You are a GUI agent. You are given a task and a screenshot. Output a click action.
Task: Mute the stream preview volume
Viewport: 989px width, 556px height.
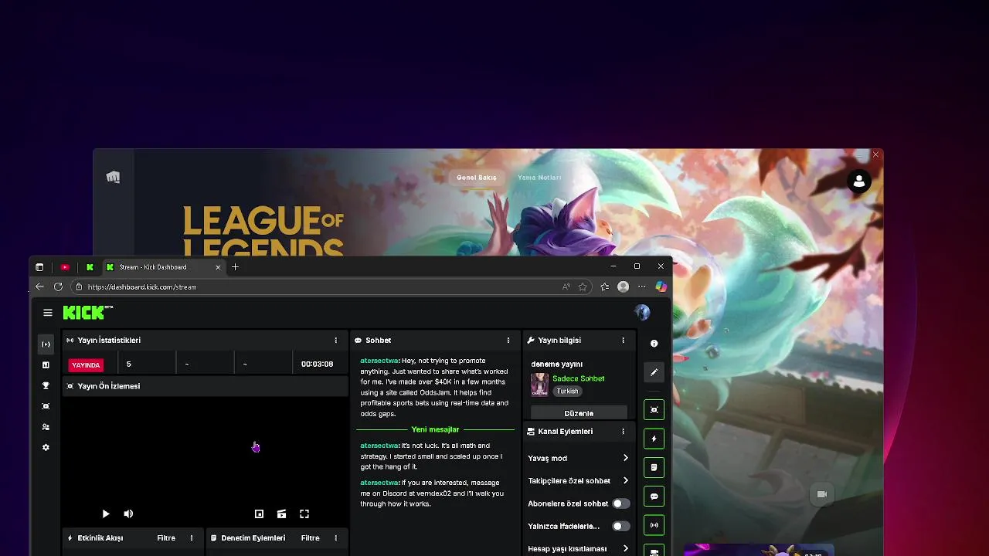click(x=128, y=514)
